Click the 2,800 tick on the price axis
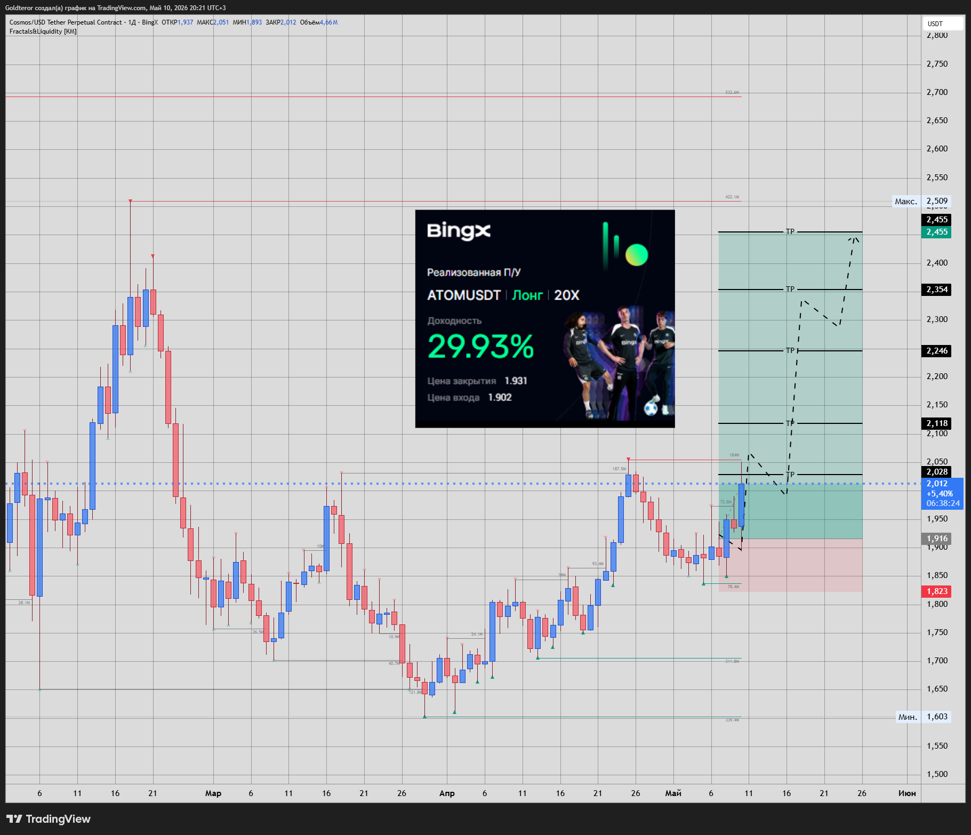 (x=937, y=35)
